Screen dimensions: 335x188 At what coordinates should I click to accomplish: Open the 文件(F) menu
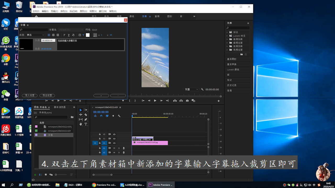[36, 11]
